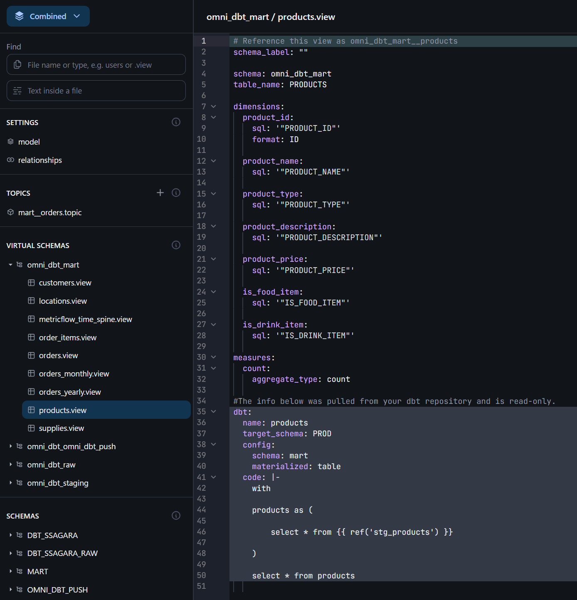
Task: Fold the dimensions block at line 7
Action: tap(214, 107)
